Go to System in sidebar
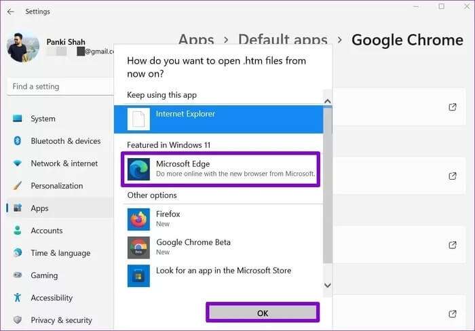 [43, 119]
